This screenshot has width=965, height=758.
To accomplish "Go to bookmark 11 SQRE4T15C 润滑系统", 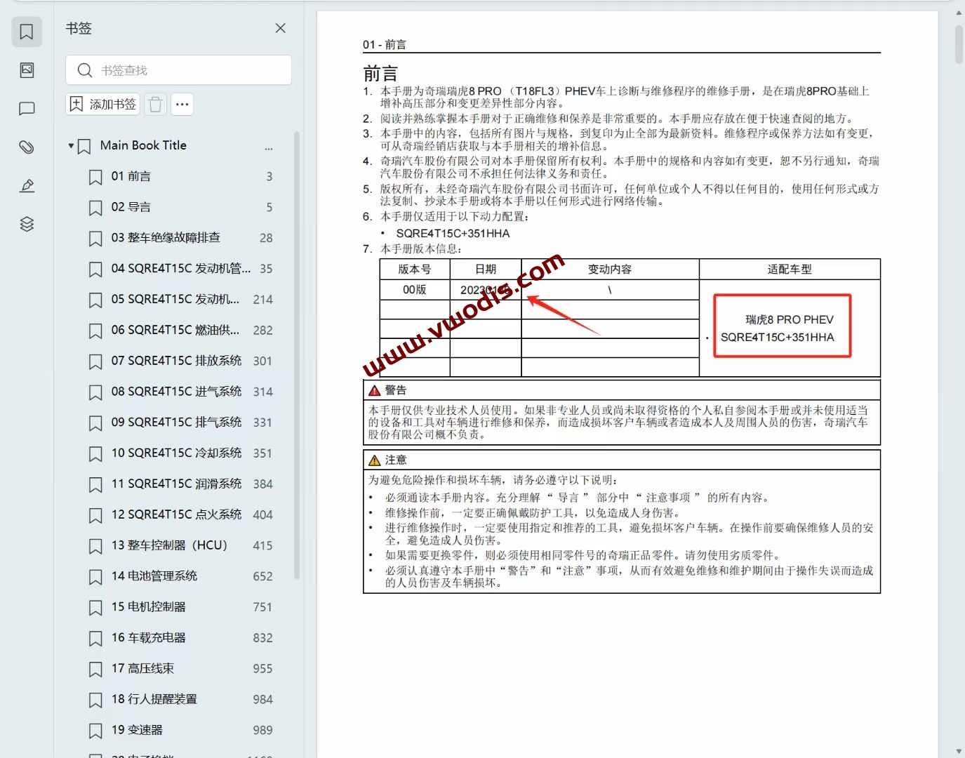I will [176, 484].
